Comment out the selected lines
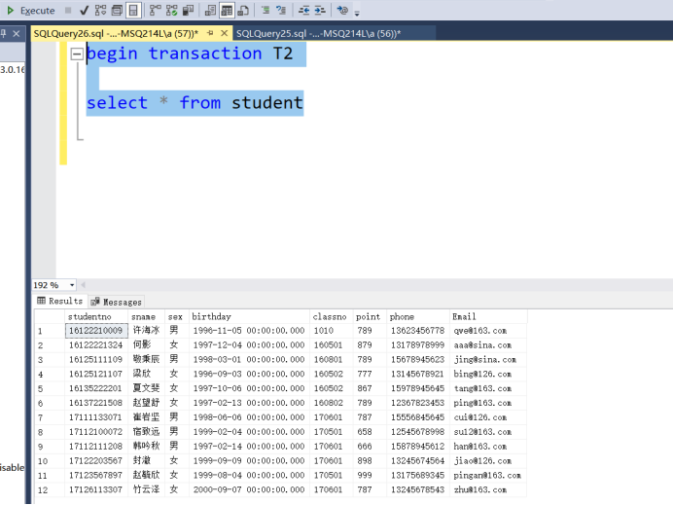The width and height of the screenshot is (673, 505). (266, 11)
